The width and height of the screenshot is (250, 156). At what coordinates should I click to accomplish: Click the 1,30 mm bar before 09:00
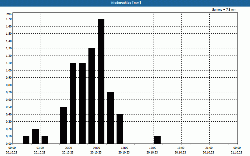[x=92, y=96]
